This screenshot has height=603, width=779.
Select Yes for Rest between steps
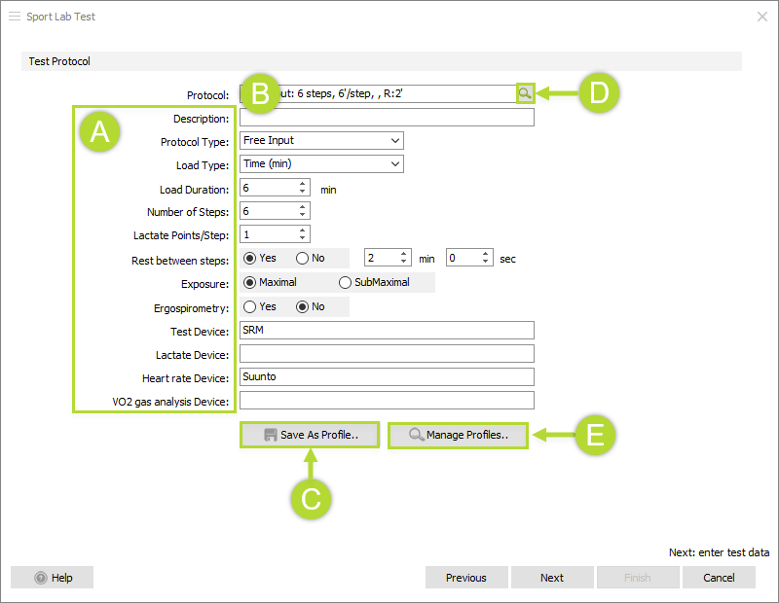(x=259, y=258)
